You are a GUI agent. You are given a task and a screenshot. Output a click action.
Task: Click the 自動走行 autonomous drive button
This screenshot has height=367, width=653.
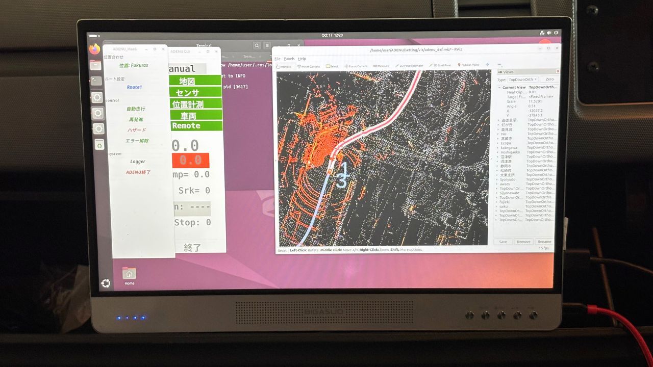(136, 109)
